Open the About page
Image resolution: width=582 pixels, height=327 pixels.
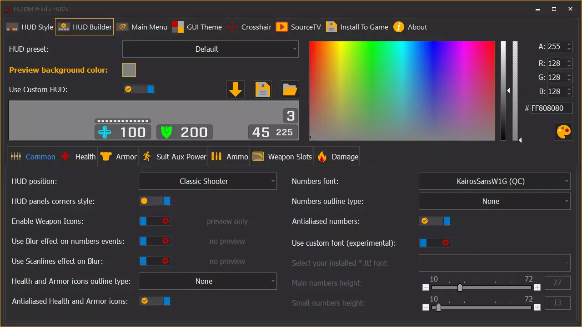(x=410, y=27)
